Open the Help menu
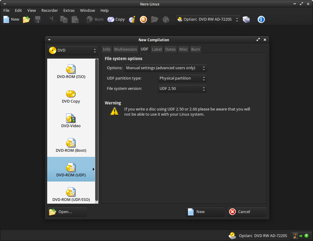The height and width of the screenshot is (241, 313). click(x=104, y=10)
